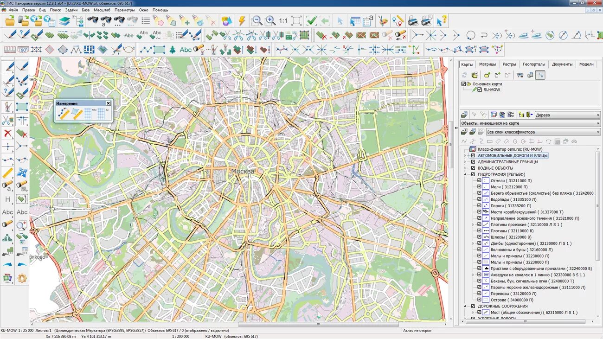603x339 pixels.
Task: Click the help arrow with question mark
Action: (x=441, y=20)
